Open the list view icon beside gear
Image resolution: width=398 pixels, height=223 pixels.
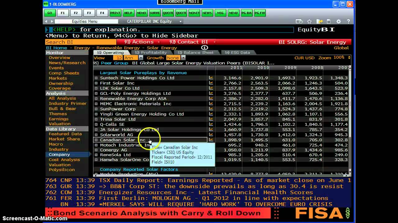(x=329, y=21)
